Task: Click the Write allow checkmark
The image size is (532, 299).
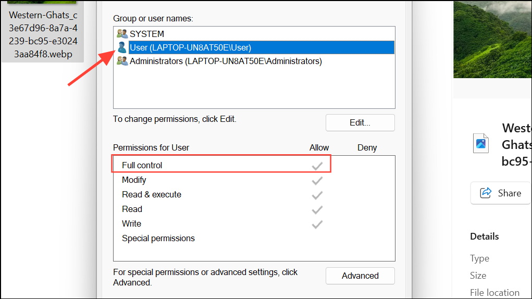Action: click(317, 225)
